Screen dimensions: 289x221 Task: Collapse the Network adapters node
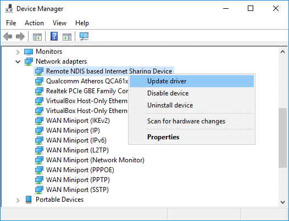pos(18,62)
